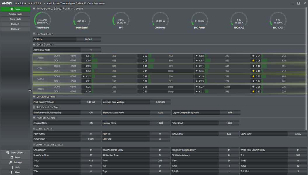This screenshot has width=308, height=175.
Task: Open Settings via its gear icon
Action: click(x=11, y=162)
